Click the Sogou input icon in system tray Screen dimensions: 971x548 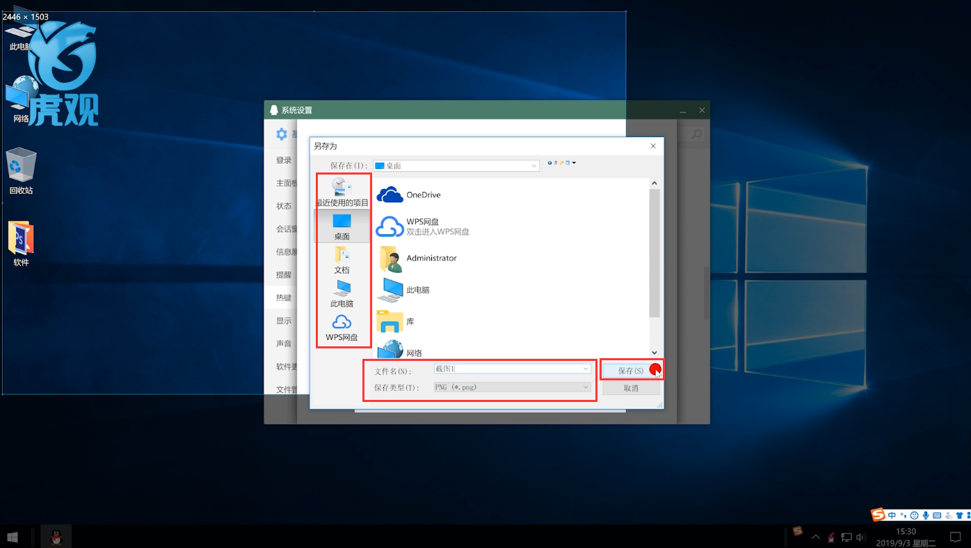798,531
